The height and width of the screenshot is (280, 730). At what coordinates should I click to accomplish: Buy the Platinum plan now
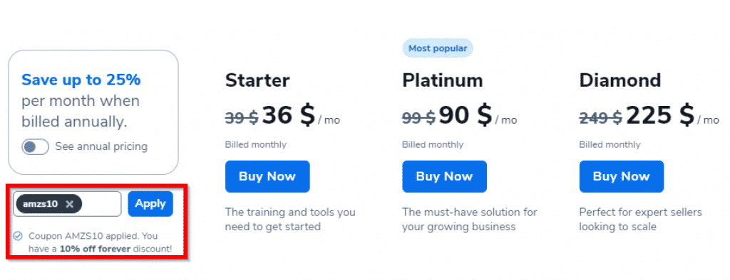(444, 176)
